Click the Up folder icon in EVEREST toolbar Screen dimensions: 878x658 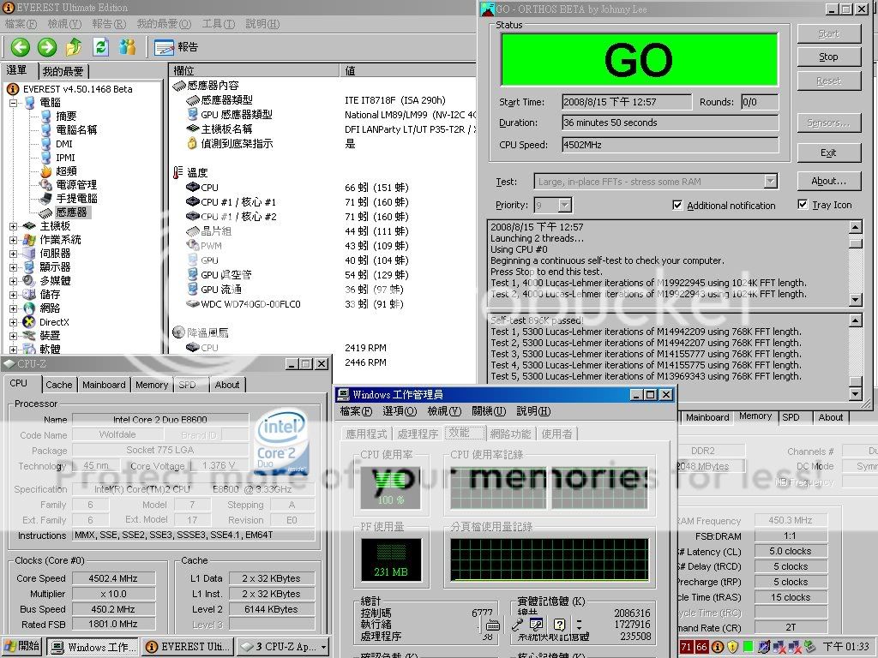pos(74,47)
